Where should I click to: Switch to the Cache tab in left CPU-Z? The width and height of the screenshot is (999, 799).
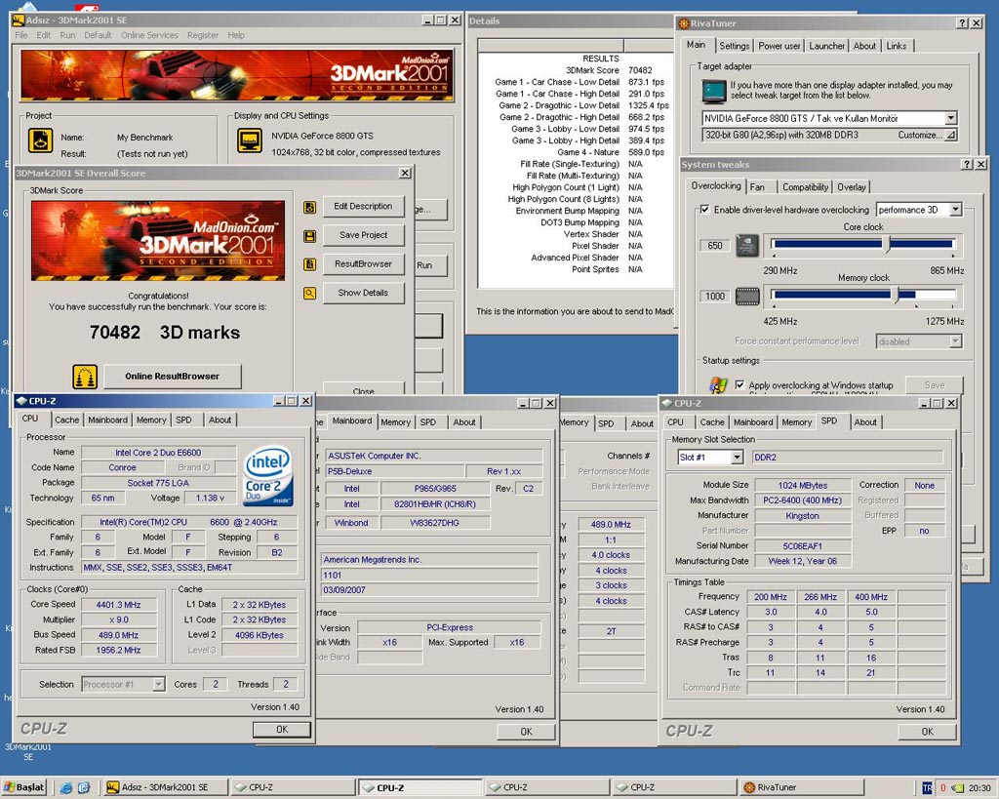(67, 419)
